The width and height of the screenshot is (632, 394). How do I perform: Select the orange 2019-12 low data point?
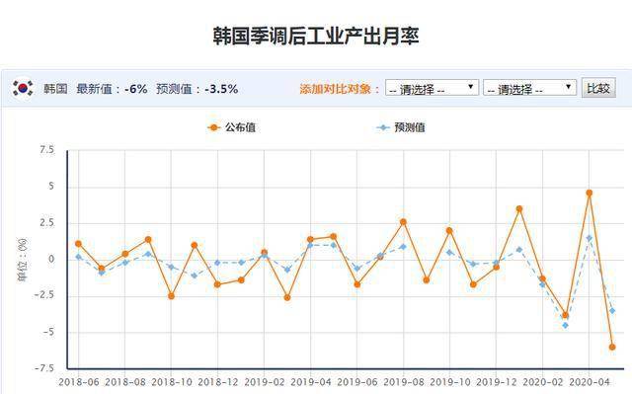pos(496,267)
